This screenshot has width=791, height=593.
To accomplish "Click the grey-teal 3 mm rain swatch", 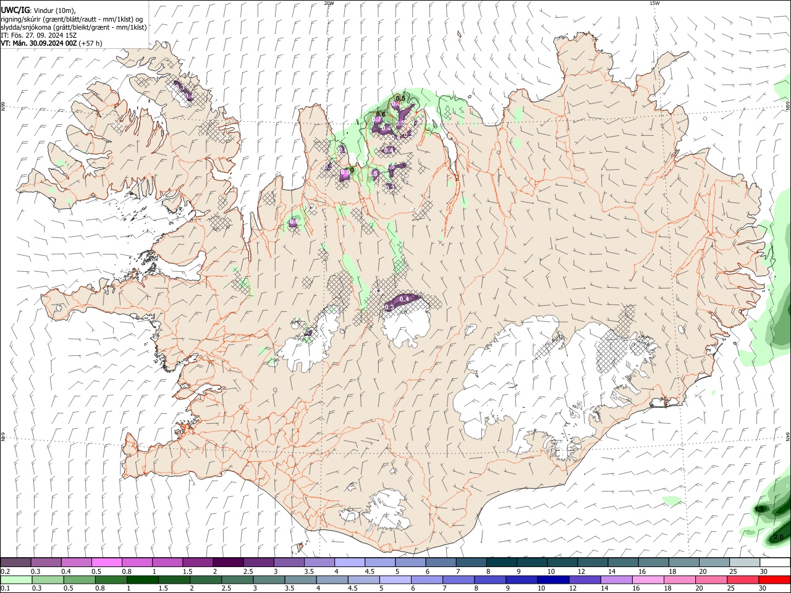I will (x=268, y=579).
